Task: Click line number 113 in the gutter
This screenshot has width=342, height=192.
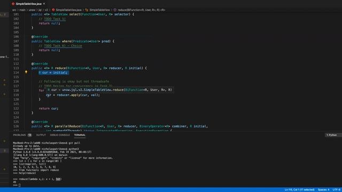Action: click(x=16, y=68)
